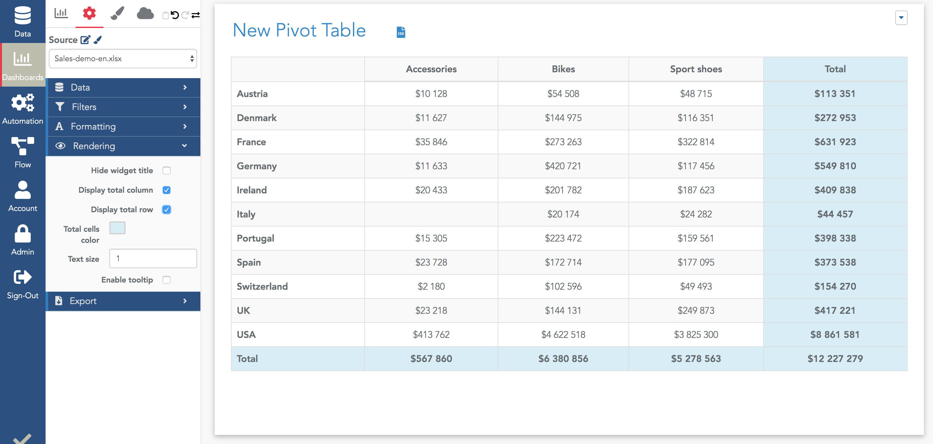Screen dimensions: 933x444
Task: Click the $322 814 Sport shoes cell
Action: [696, 142]
